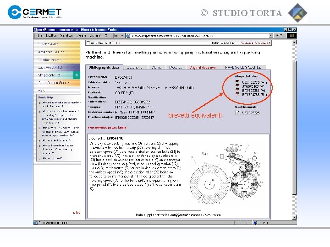Screen dimensions: 330x247
Task: Switch to the Description tab
Action: (135, 67)
